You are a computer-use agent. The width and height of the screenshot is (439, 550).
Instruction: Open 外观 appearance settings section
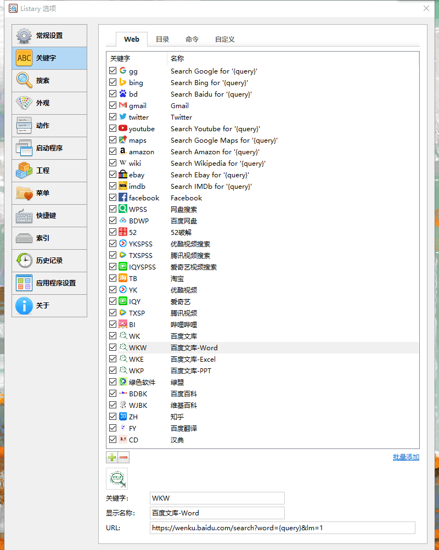point(49,103)
